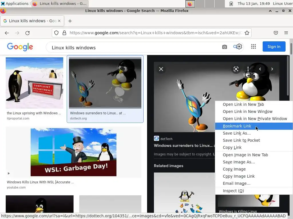Click the Sign in button
This screenshot has width=293, height=219.
[x=274, y=46]
